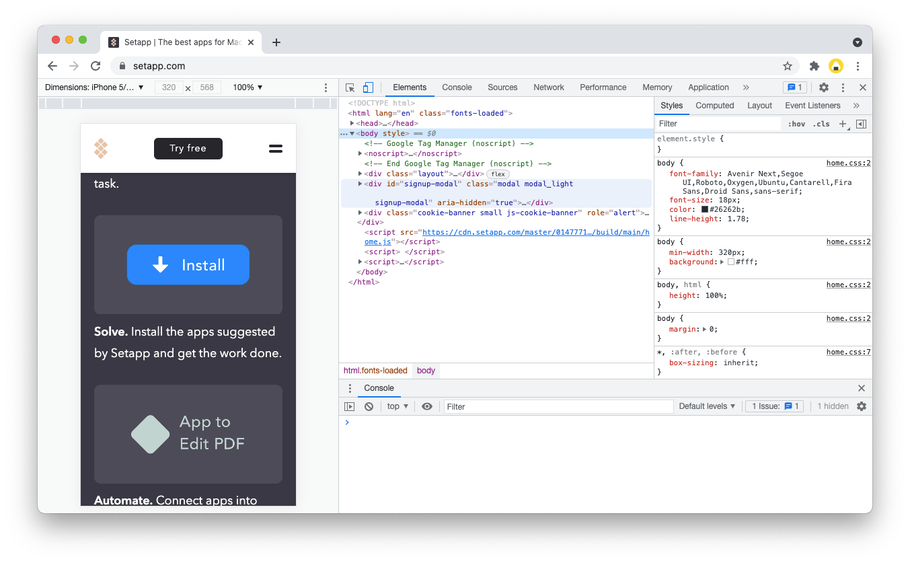The image size is (910, 563).
Task: Open the Memory tab
Action: [657, 87]
